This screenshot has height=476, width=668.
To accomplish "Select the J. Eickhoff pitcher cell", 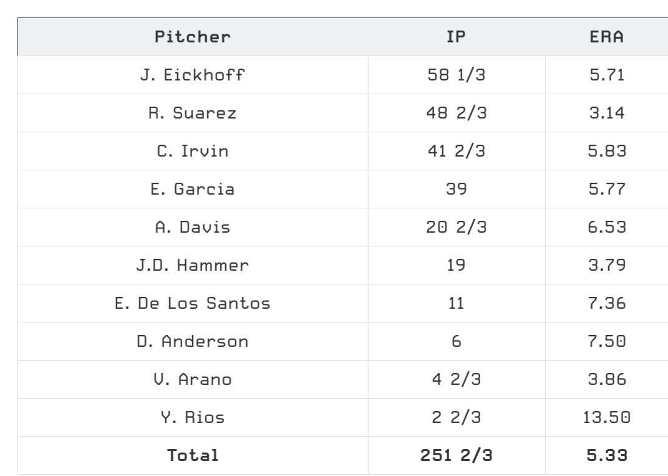I will tap(193, 75).
